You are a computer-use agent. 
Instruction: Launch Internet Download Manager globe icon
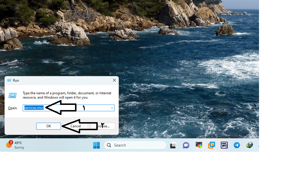tap(249, 145)
